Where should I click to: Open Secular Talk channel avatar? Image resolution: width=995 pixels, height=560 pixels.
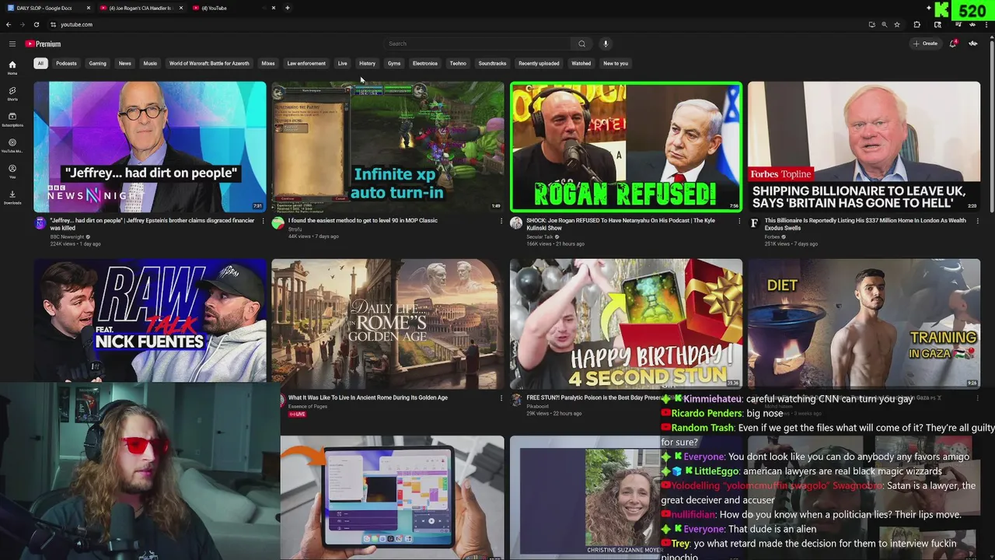pyautogui.click(x=516, y=223)
